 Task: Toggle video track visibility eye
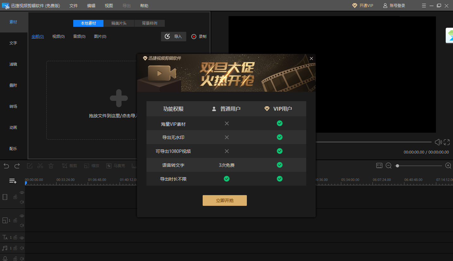tap(22, 193)
